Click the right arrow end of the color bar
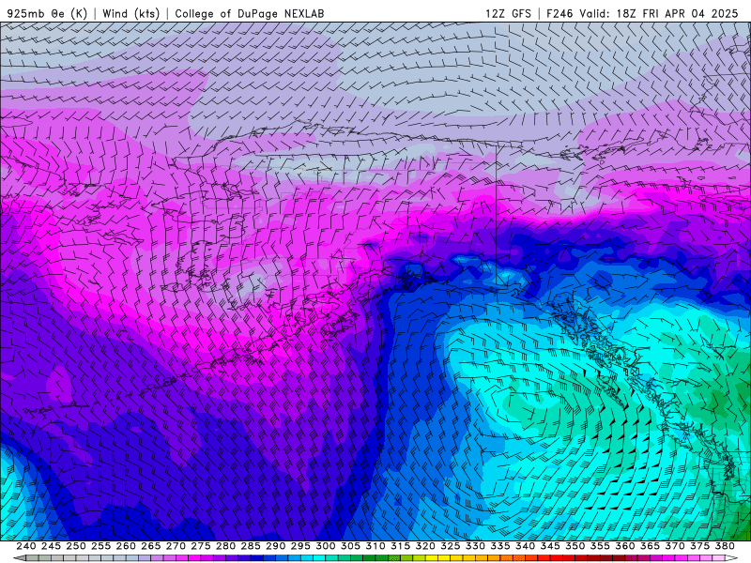This screenshot has width=751, height=563. pos(731,558)
